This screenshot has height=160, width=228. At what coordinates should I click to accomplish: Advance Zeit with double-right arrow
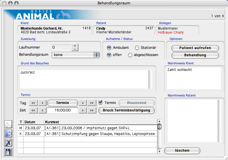(92, 110)
